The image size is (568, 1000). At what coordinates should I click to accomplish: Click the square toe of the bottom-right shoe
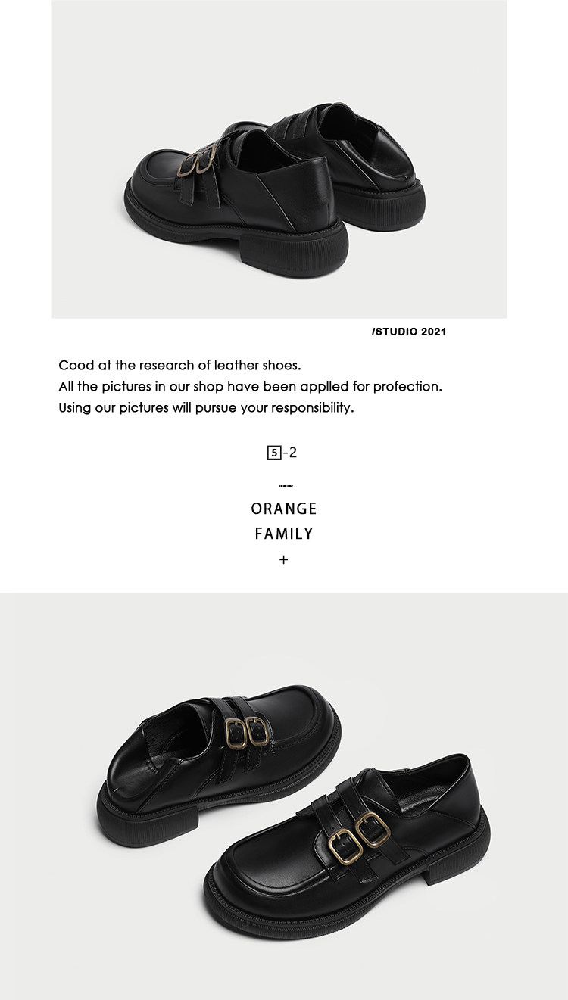[265, 889]
